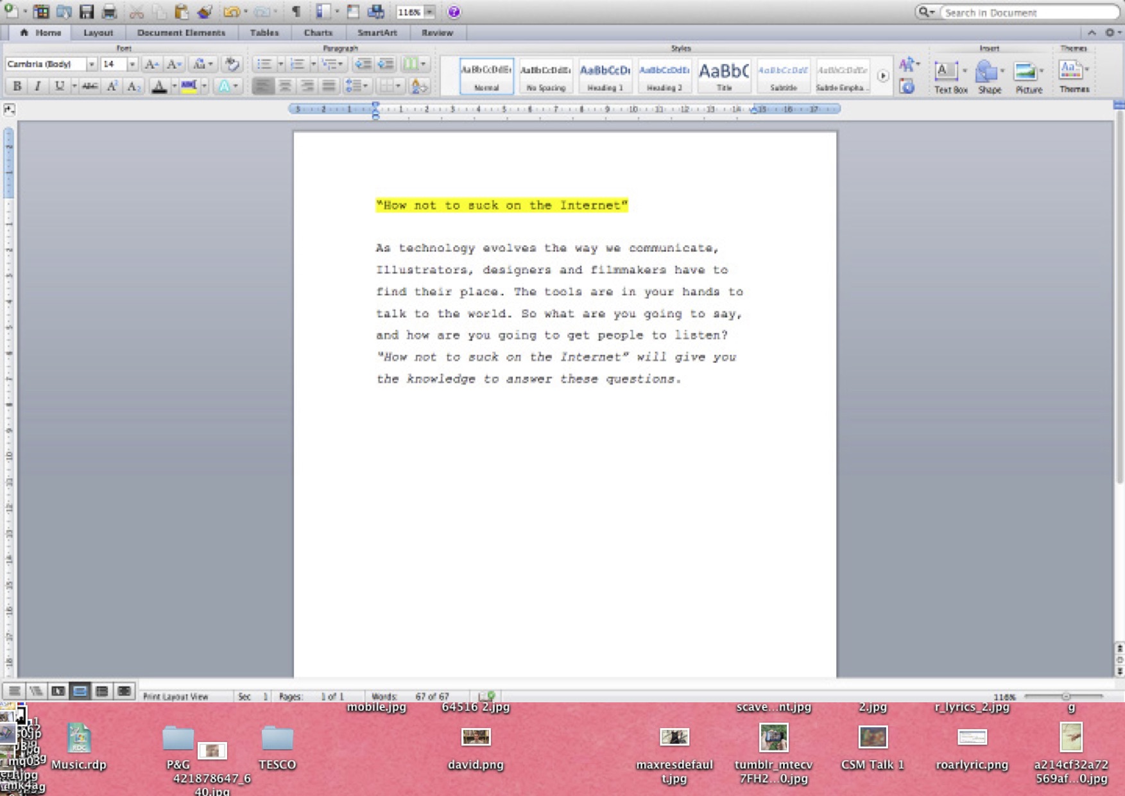
Task: Justify the paragraph text
Action: (x=329, y=86)
